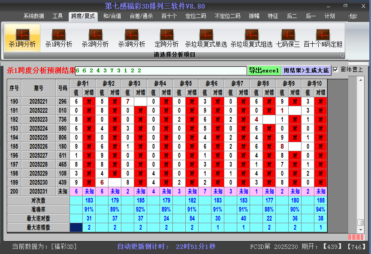Switch to the 振幅 tab
371x254 pixels.
coord(254,16)
